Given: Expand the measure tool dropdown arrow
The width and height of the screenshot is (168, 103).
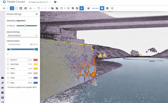Looking at the screenshot, I should tap(34, 8).
